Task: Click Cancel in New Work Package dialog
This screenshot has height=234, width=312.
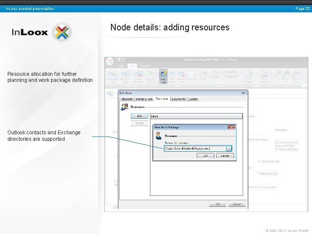Action: [x=225, y=156]
